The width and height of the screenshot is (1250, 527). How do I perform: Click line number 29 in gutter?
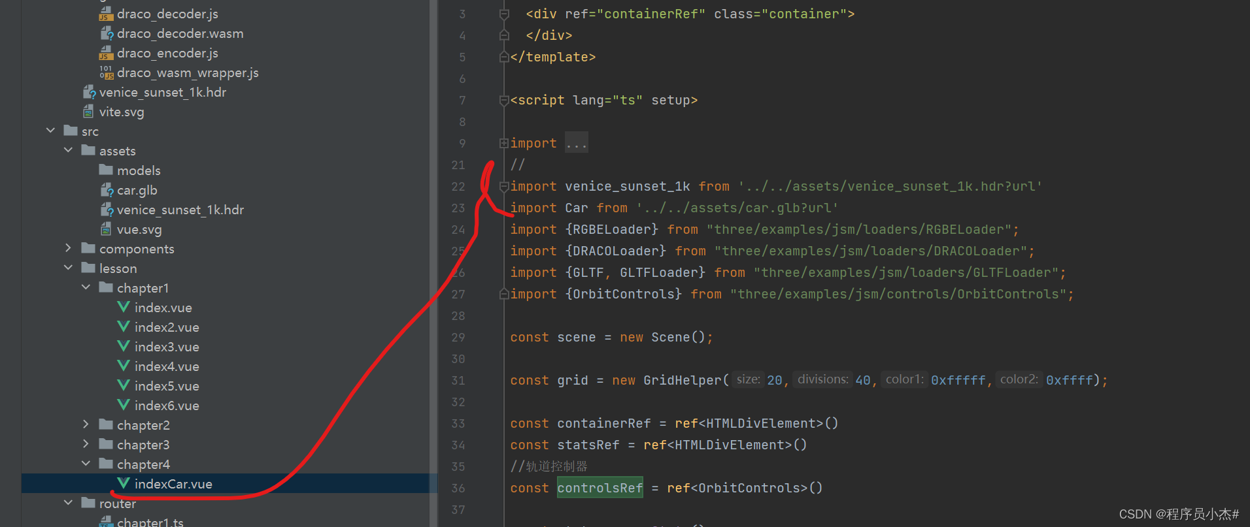458,337
